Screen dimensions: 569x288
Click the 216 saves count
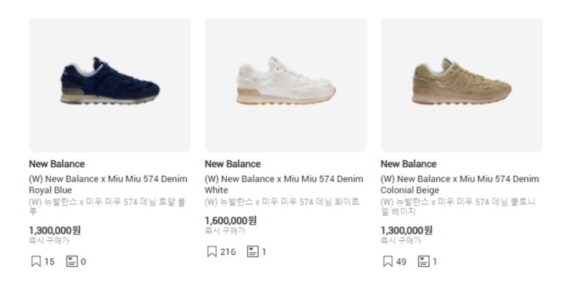(x=228, y=252)
